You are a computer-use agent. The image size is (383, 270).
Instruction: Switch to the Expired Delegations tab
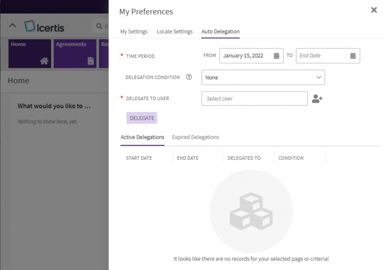coord(195,137)
